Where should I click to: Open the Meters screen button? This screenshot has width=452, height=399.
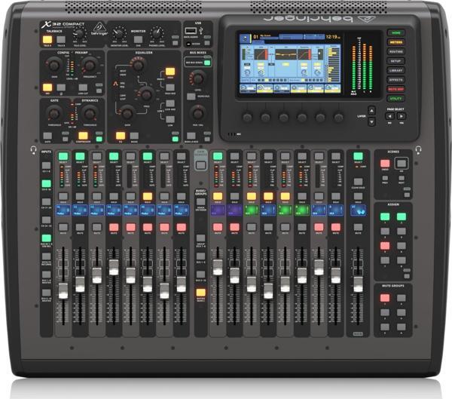395,42
